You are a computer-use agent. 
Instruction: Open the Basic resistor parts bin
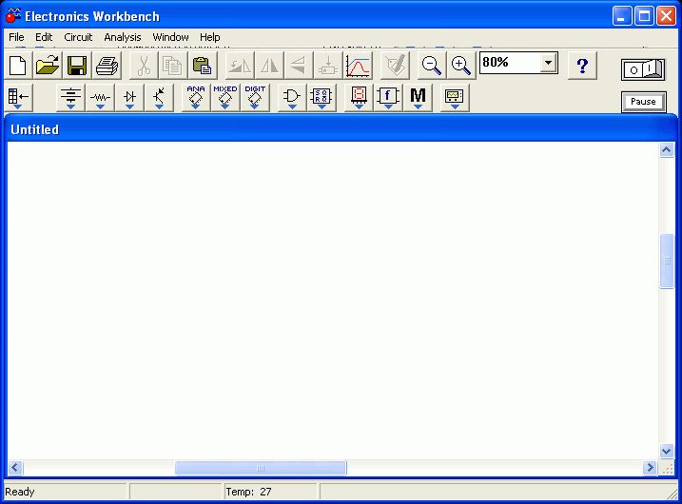100,98
